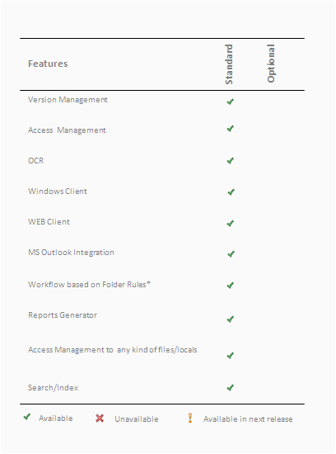Click the Search/Index row checkmark
Viewport: 336px width, 454px height.
(x=231, y=388)
